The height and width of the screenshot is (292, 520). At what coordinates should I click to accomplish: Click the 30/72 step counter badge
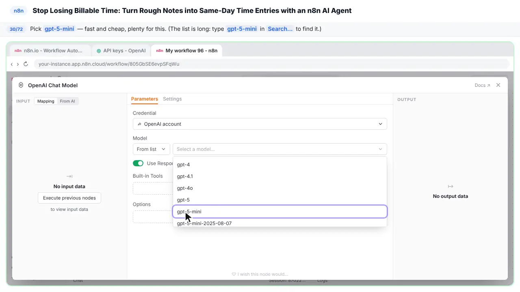(x=16, y=29)
